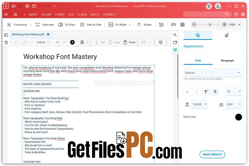Open the properties sliders icon in edit toolbar
The image size is (249, 166).
(161, 42)
